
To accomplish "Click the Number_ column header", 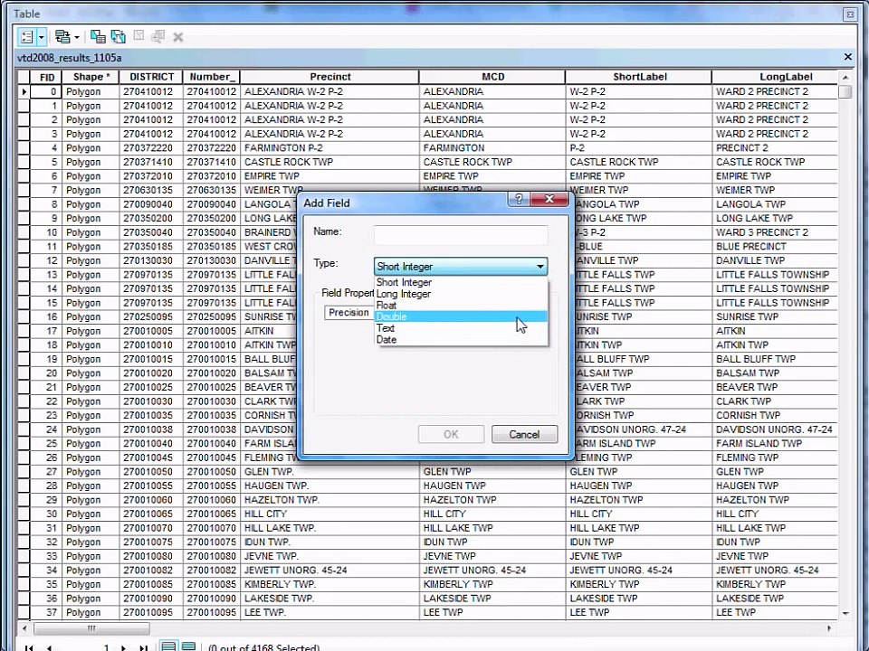I will pos(211,77).
